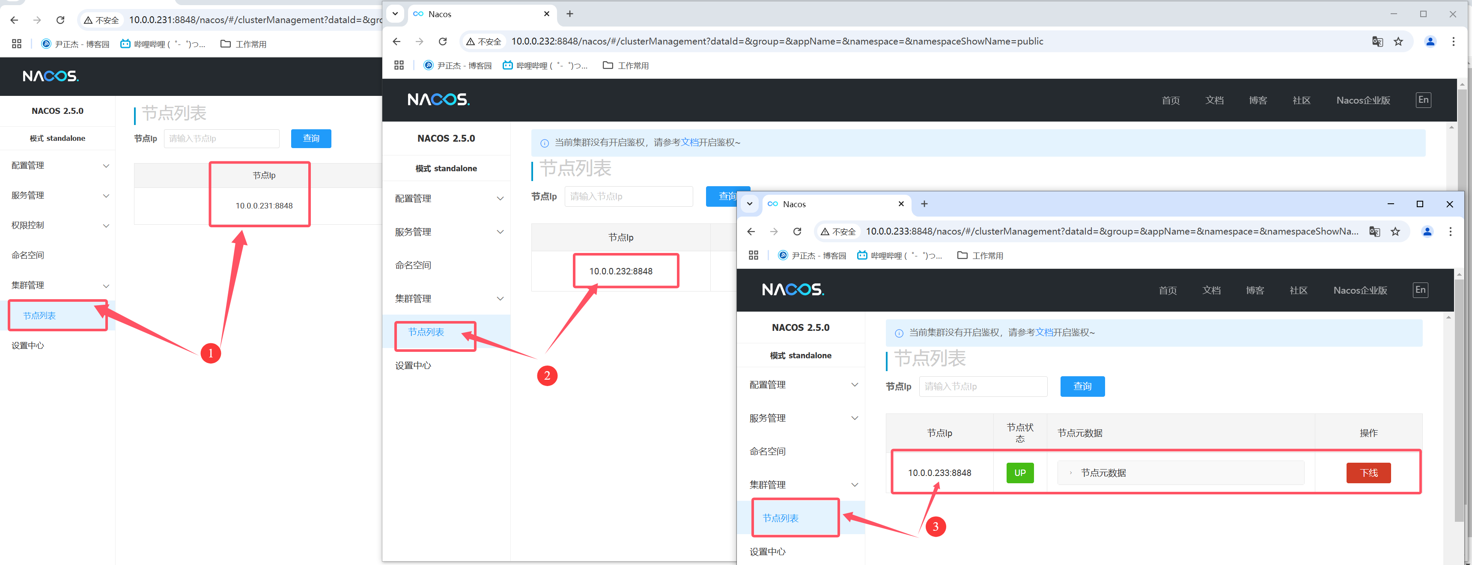1472x565 pixels.
Task: Open the 文档 link in the 10.0.0.233 auth notice banner
Action: (x=1043, y=333)
